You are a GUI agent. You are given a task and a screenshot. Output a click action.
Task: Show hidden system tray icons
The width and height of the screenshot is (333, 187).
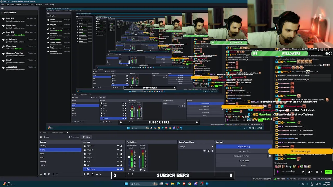pos(299,184)
